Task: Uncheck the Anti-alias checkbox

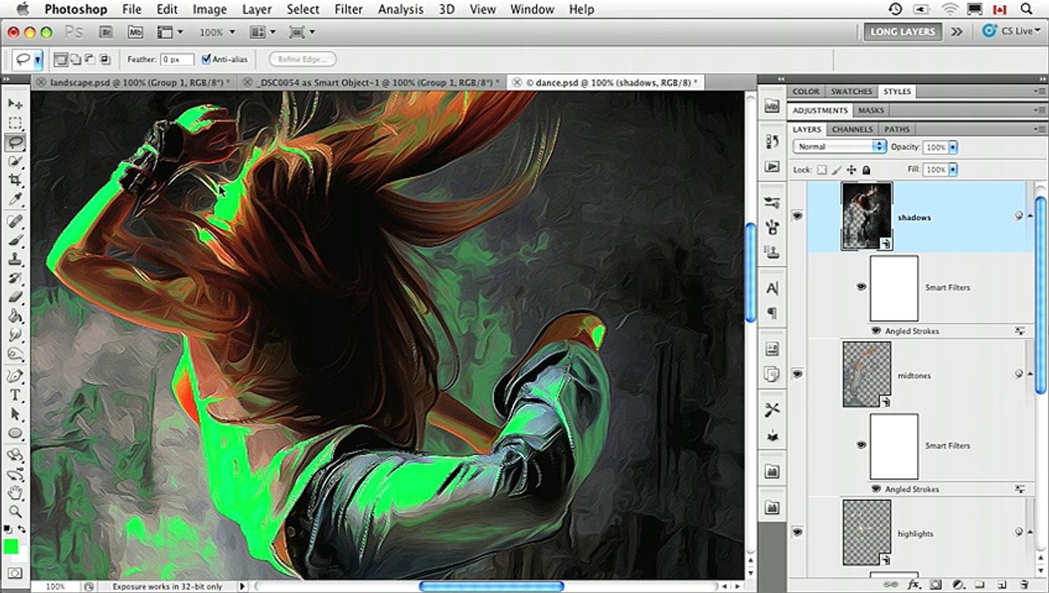Action: [x=206, y=59]
